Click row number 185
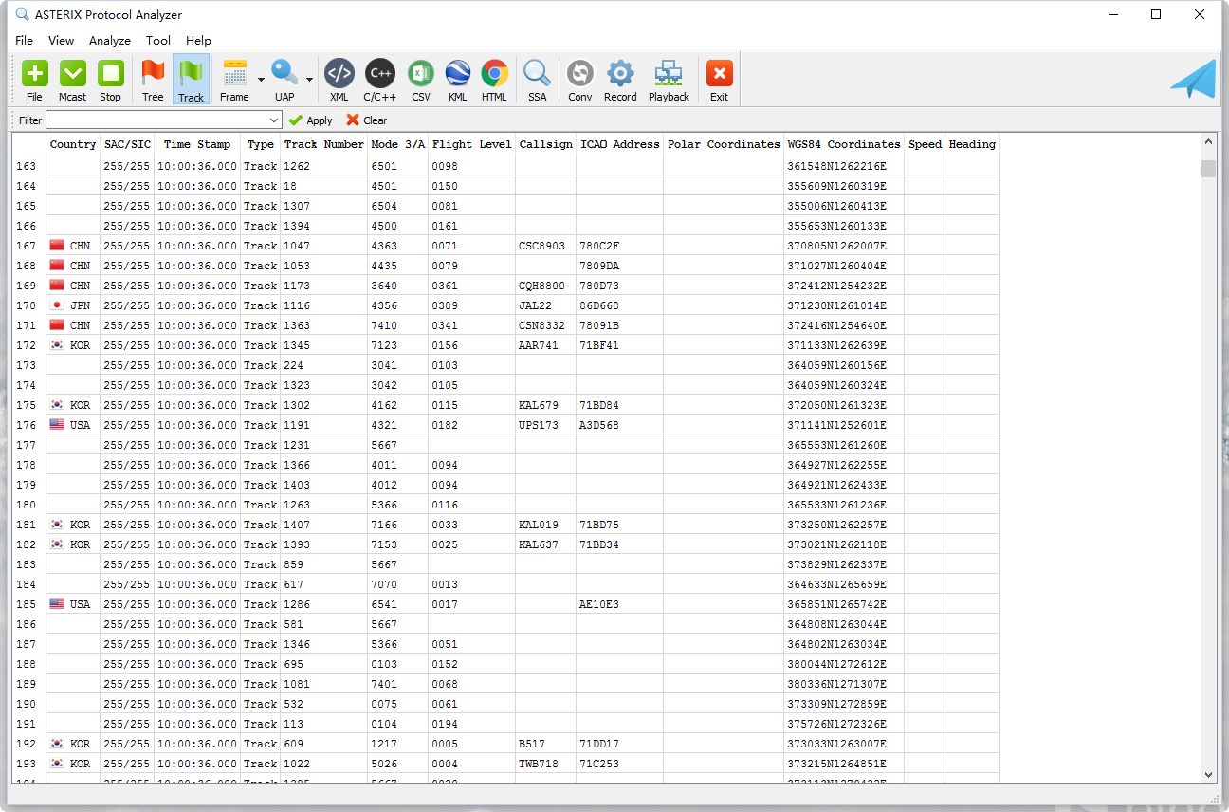Image resolution: width=1229 pixels, height=812 pixels. point(26,604)
